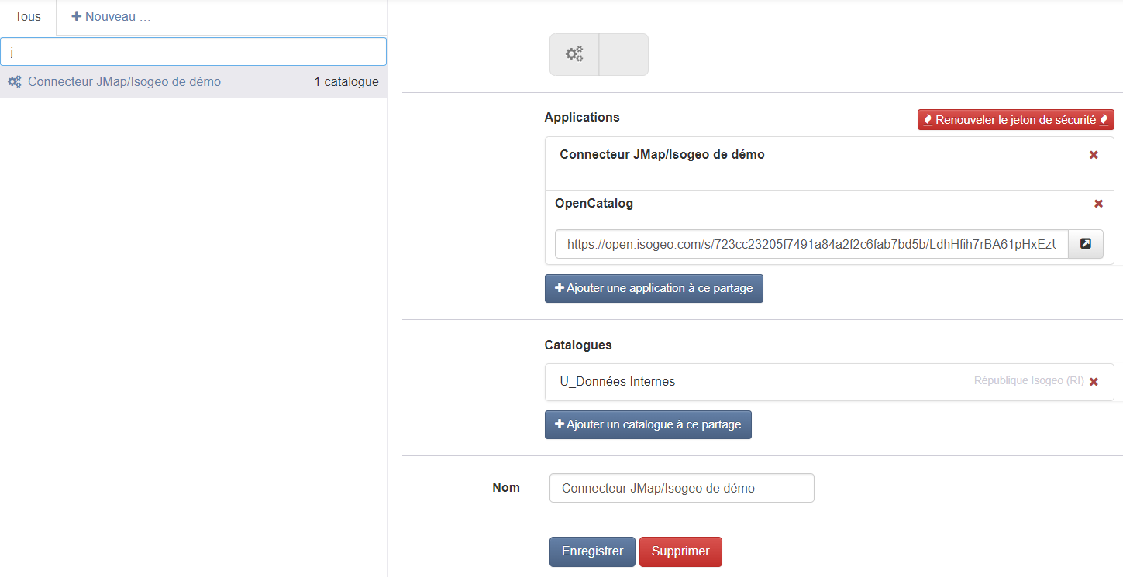Image resolution: width=1123 pixels, height=577 pixels.
Task: Select Connecteur JMap/Isogeo de démo list item
Action: click(193, 82)
